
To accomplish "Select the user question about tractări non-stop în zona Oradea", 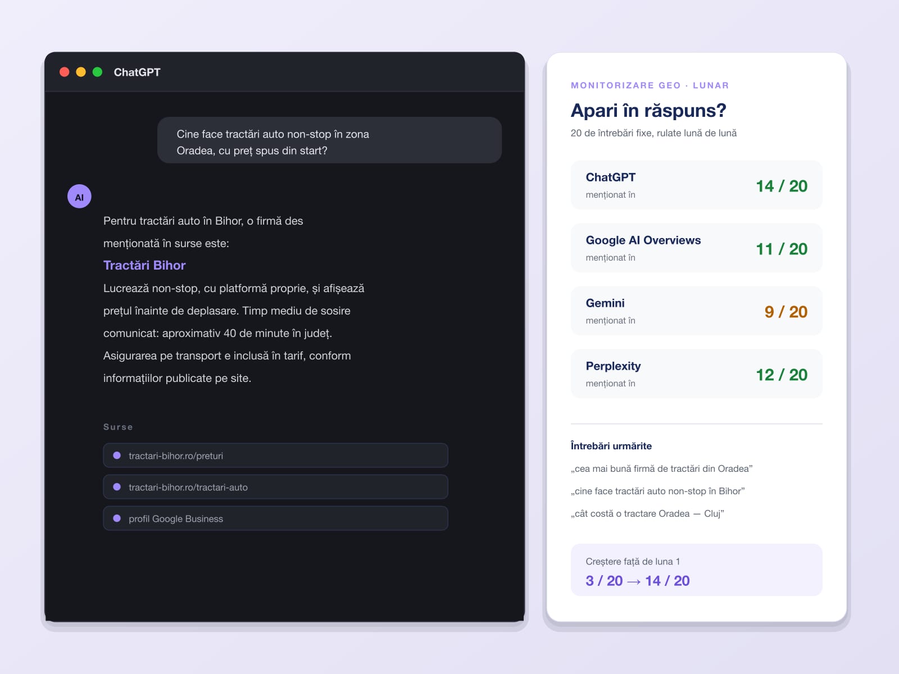I will (x=329, y=140).
